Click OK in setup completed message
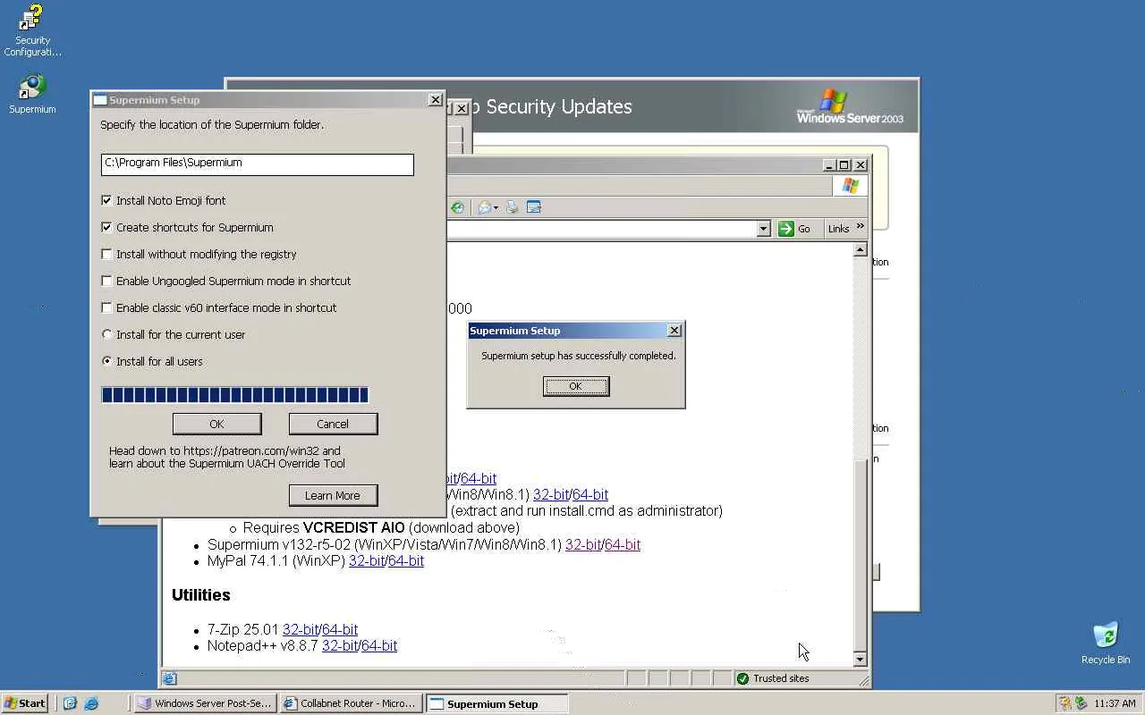 tap(576, 386)
